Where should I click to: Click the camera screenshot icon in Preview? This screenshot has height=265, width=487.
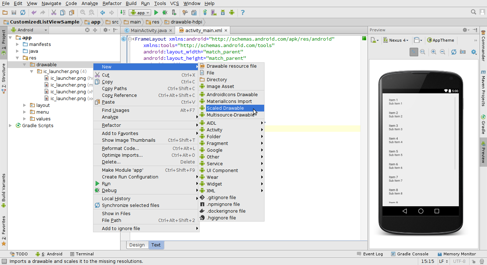tap(462, 52)
